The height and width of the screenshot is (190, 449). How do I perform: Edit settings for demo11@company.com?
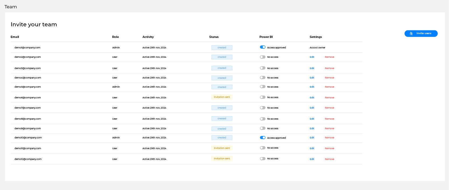pos(312,148)
